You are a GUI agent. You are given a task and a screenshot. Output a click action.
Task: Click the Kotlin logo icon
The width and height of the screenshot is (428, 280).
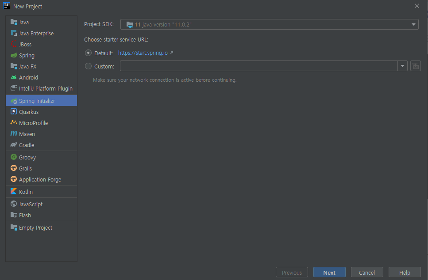click(x=14, y=192)
